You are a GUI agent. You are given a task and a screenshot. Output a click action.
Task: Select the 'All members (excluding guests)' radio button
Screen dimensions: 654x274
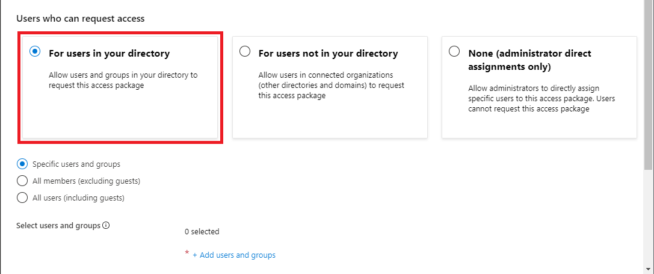point(23,181)
